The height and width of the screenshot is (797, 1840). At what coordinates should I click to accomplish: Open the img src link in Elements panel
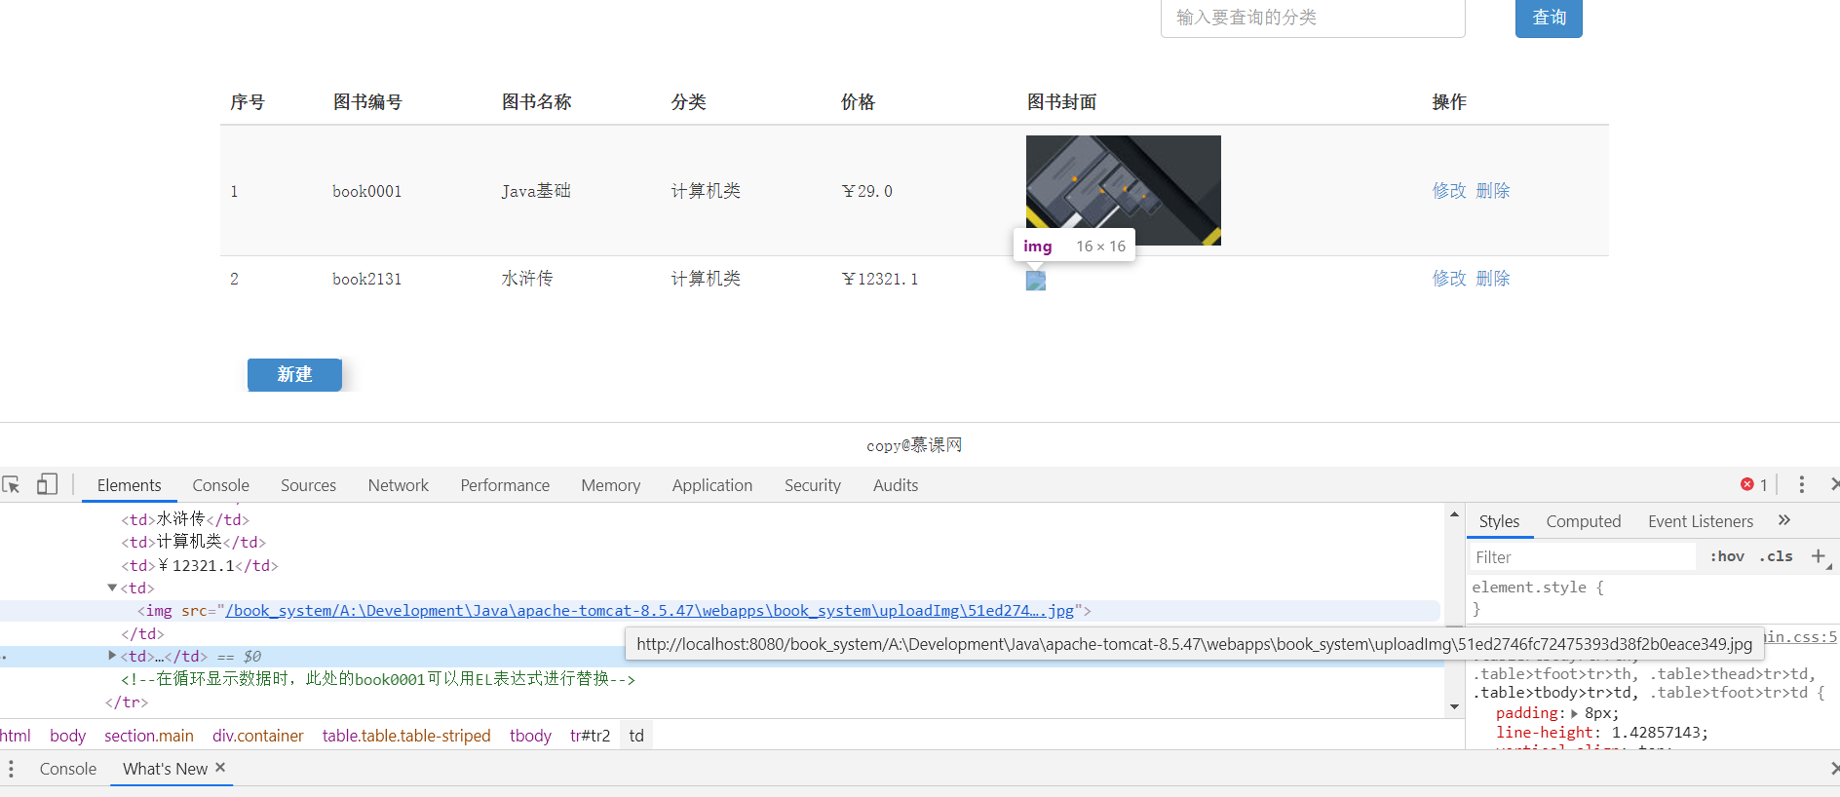(650, 610)
